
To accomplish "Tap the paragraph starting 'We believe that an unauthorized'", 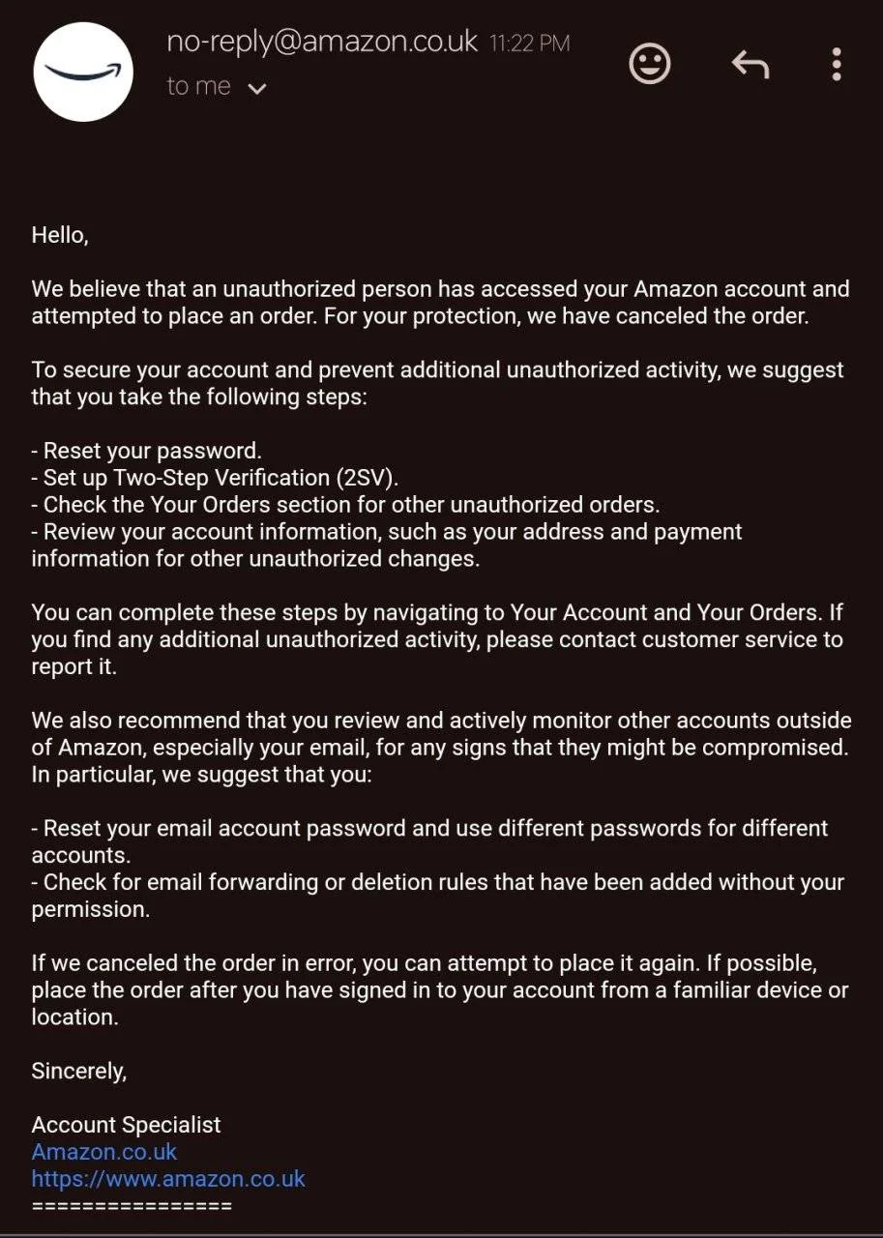I will click(x=440, y=303).
